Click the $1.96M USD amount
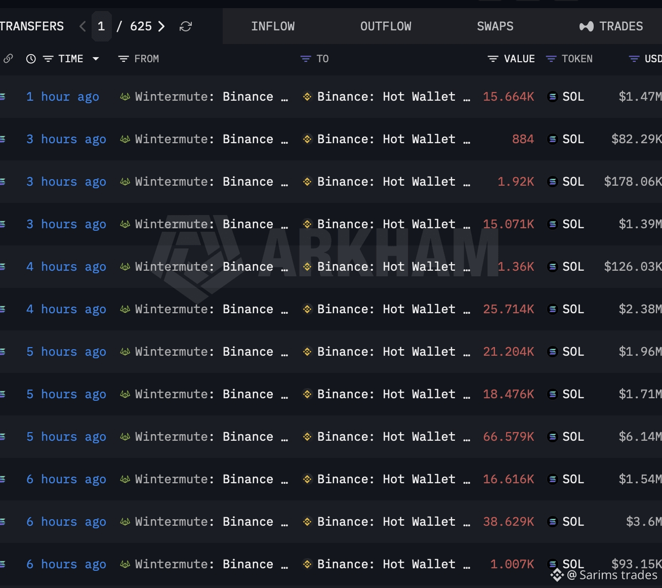662x588 pixels. 640,352
